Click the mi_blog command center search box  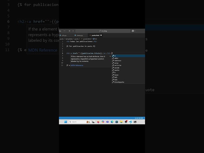click(x=103, y=31)
